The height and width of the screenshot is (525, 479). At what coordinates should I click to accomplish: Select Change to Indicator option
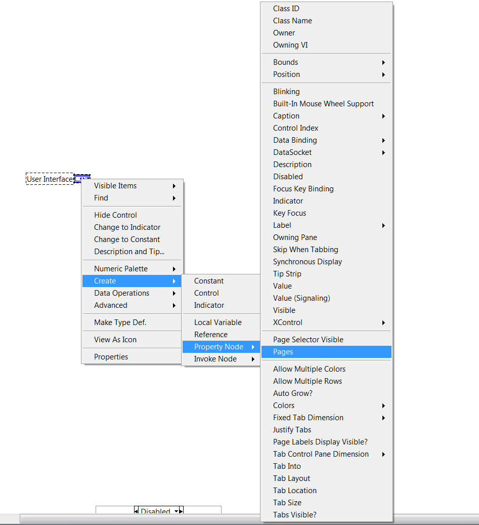(x=127, y=227)
